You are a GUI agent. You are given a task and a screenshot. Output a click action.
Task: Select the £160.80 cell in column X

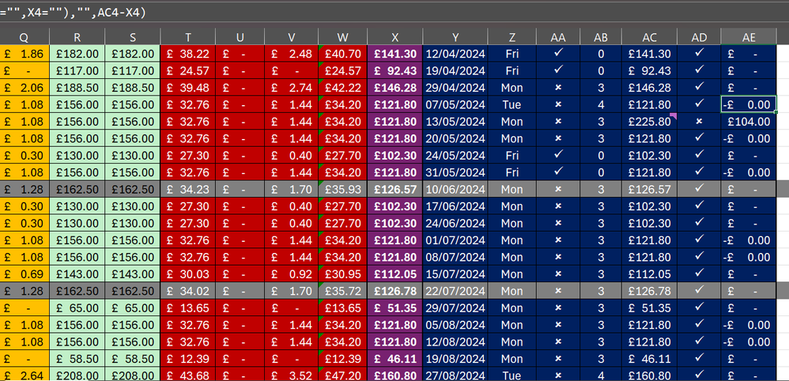[395, 375]
